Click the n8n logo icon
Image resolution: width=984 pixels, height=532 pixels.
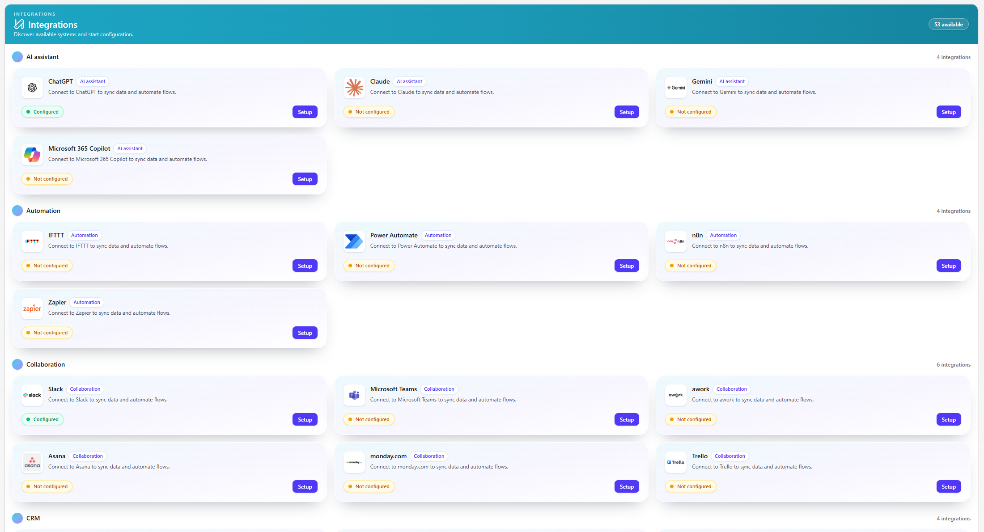point(676,241)
